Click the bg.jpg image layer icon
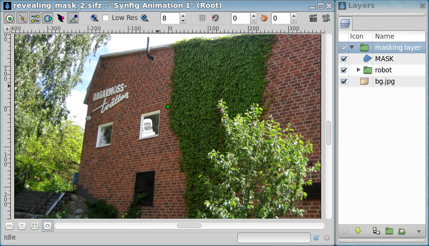Screen dimensions: 429x246 click(x=364, y=81)
